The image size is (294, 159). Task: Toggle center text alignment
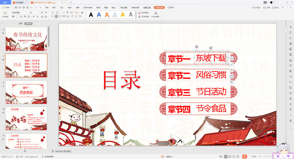[56, 17]
